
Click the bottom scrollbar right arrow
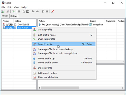coord(123,88)
